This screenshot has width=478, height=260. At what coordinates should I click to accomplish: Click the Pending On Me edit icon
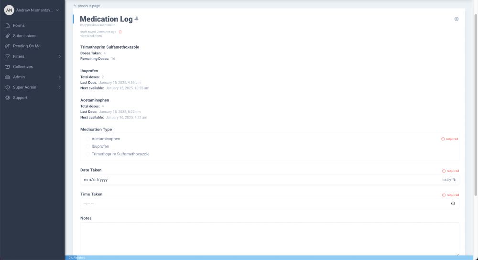pyautogui.click(x=8, y=46)
